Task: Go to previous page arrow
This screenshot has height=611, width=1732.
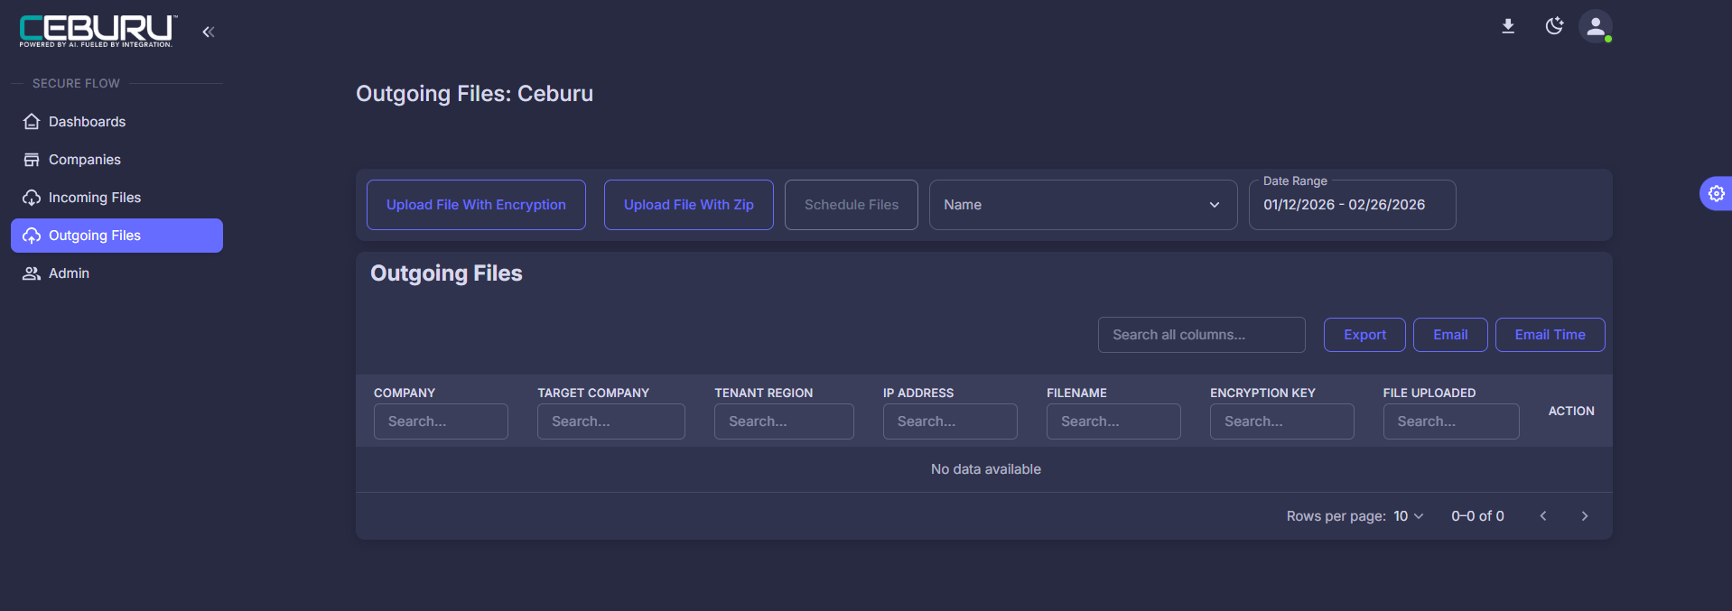Action: pyautogui.click(x=1543, y=516)
